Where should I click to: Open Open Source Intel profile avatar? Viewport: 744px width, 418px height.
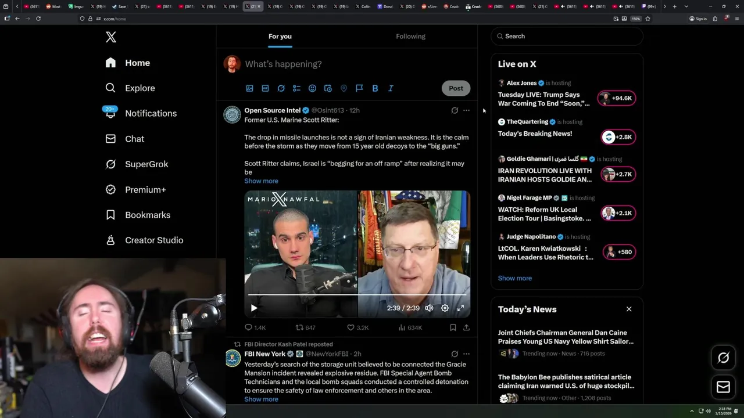(x=232, y=114)
